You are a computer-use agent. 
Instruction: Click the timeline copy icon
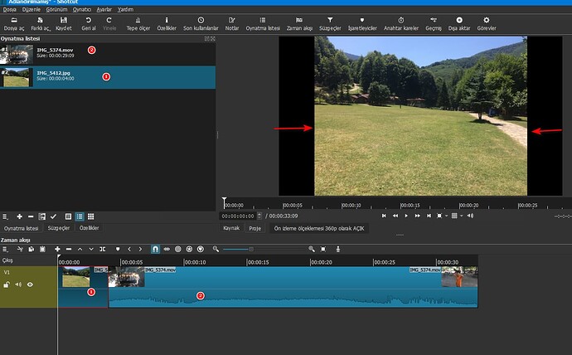pos(31,249)
